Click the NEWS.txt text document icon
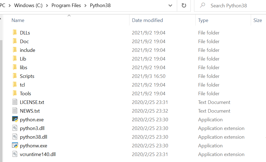 click(x=15, y=111)
